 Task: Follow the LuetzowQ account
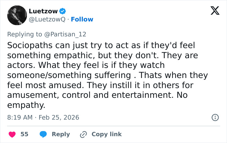(x=82, y=19)
